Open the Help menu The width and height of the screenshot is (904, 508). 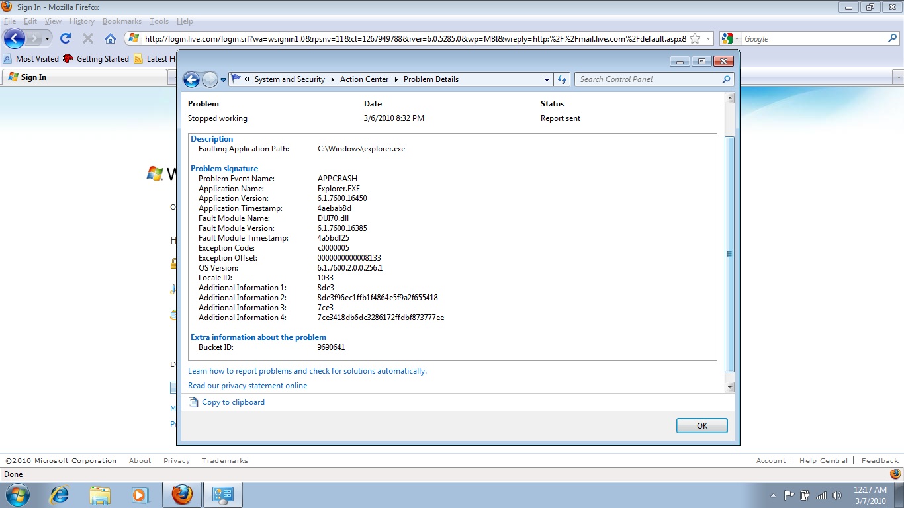click(x=185, y=21)
